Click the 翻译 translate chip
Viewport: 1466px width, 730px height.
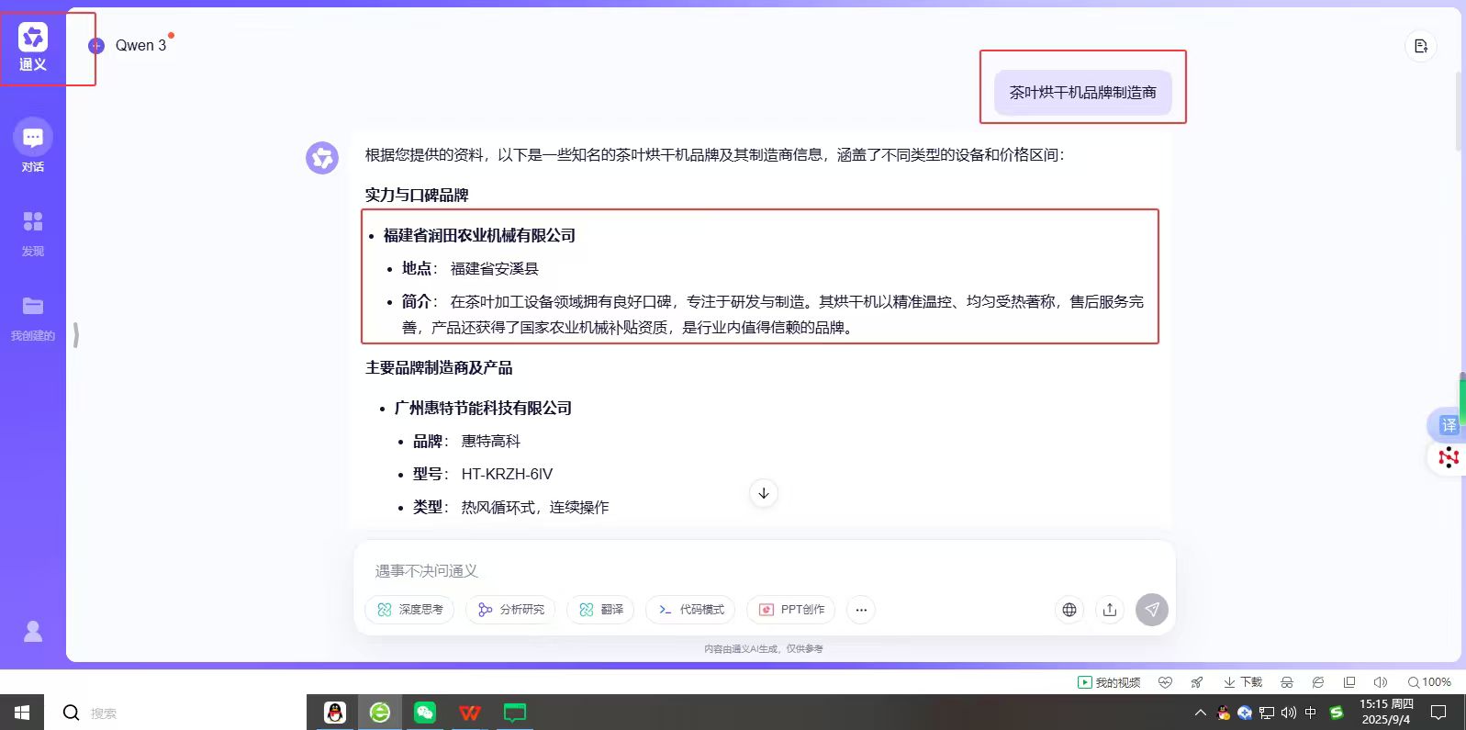pos(601,610)
